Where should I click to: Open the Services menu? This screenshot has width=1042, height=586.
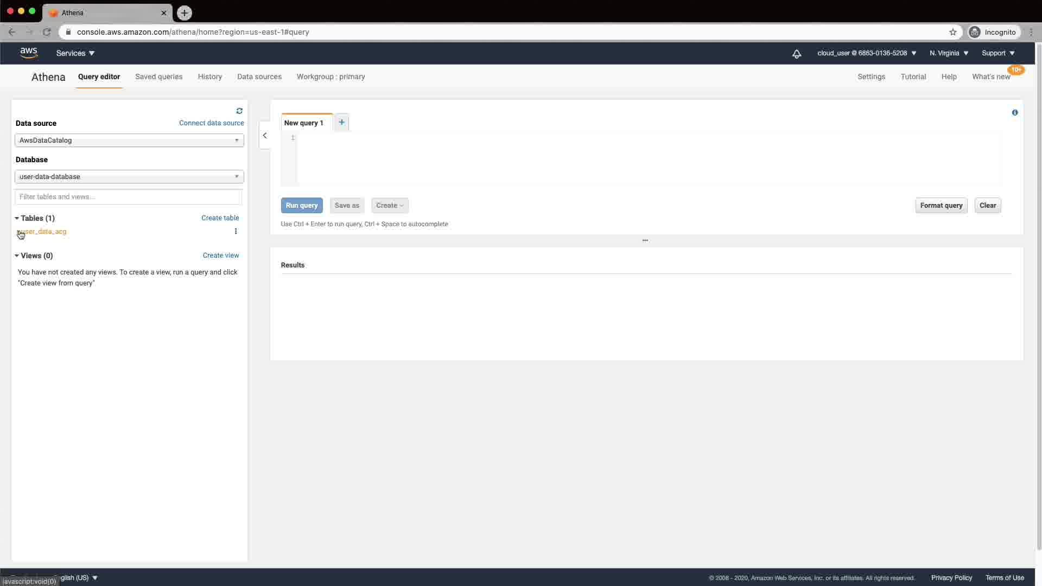pos(75,53)
